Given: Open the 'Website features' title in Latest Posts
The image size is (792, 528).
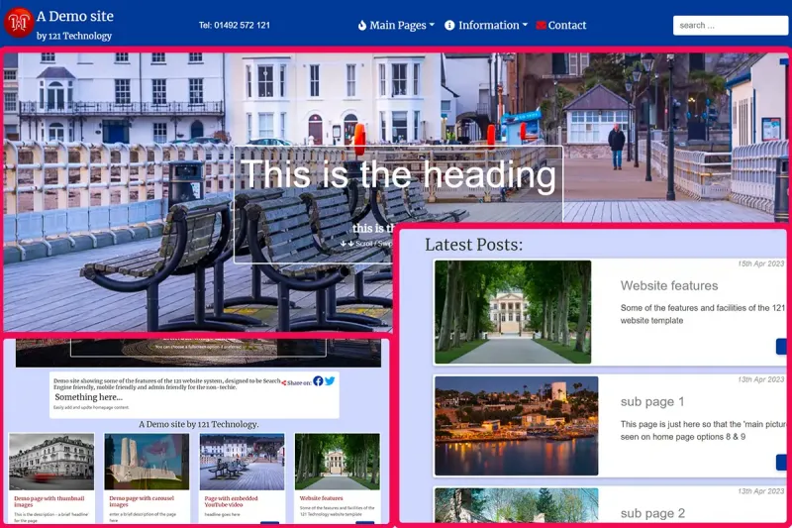Looking at the screenshot, I should pos(669,285).
